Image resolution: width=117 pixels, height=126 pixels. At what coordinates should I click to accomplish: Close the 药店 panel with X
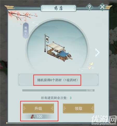(102, 7)
